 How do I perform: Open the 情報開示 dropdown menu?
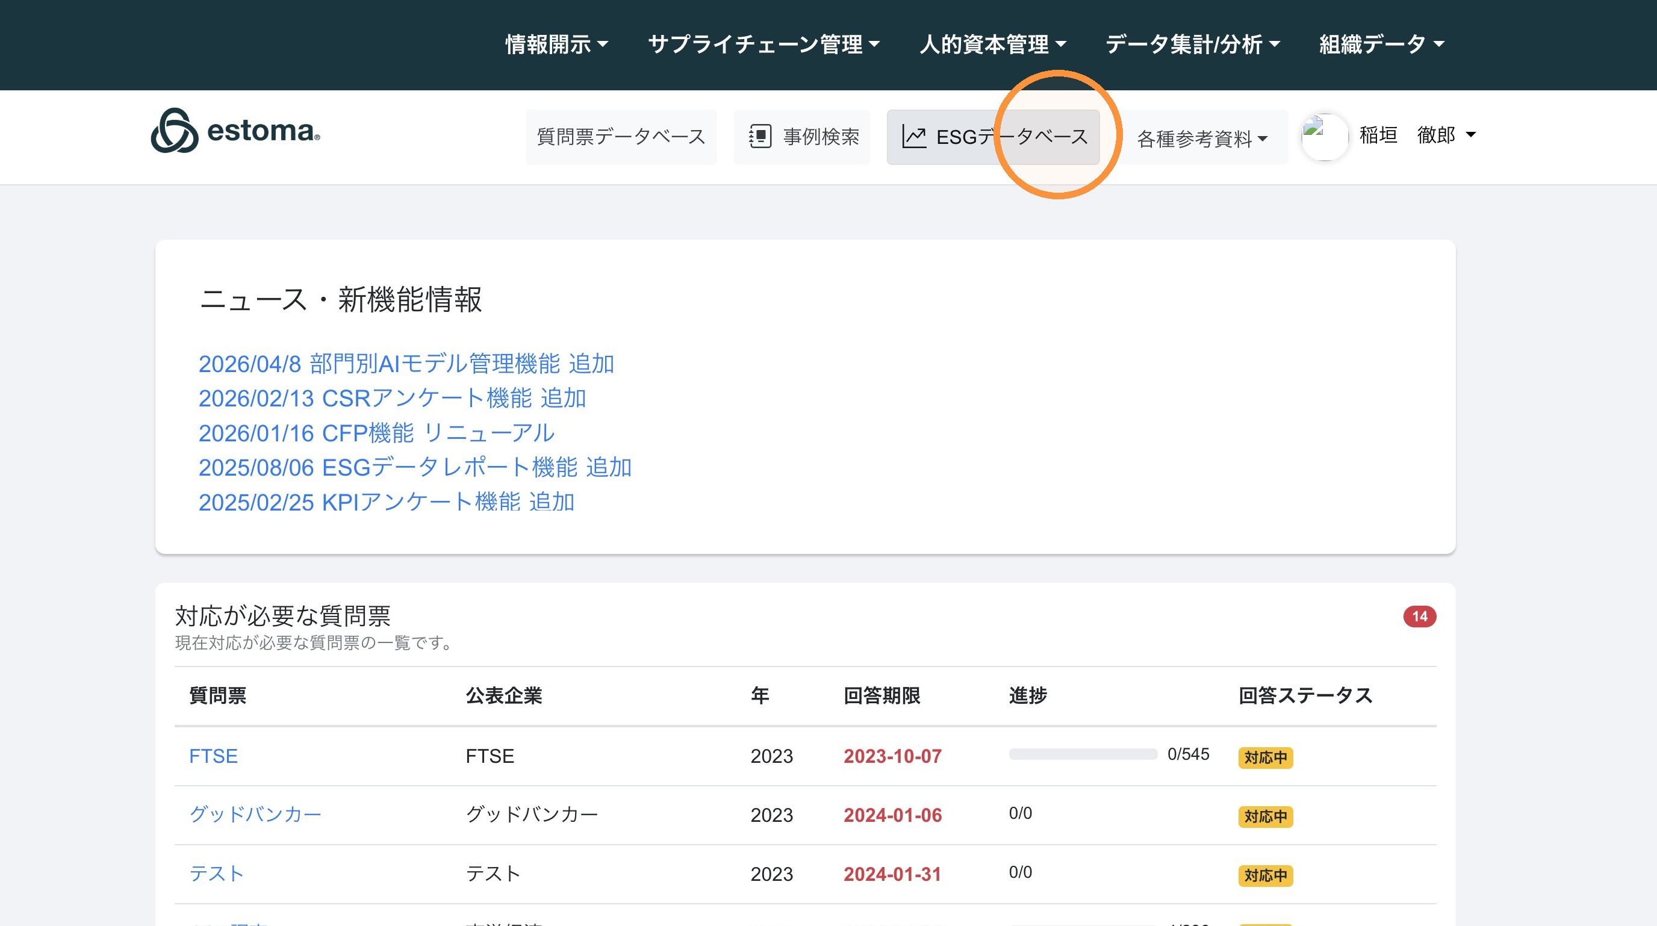pyautogui.click(x=556, y=45)
